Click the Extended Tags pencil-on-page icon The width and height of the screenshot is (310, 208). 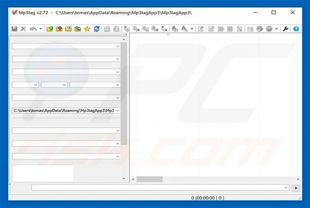[200, 29]
